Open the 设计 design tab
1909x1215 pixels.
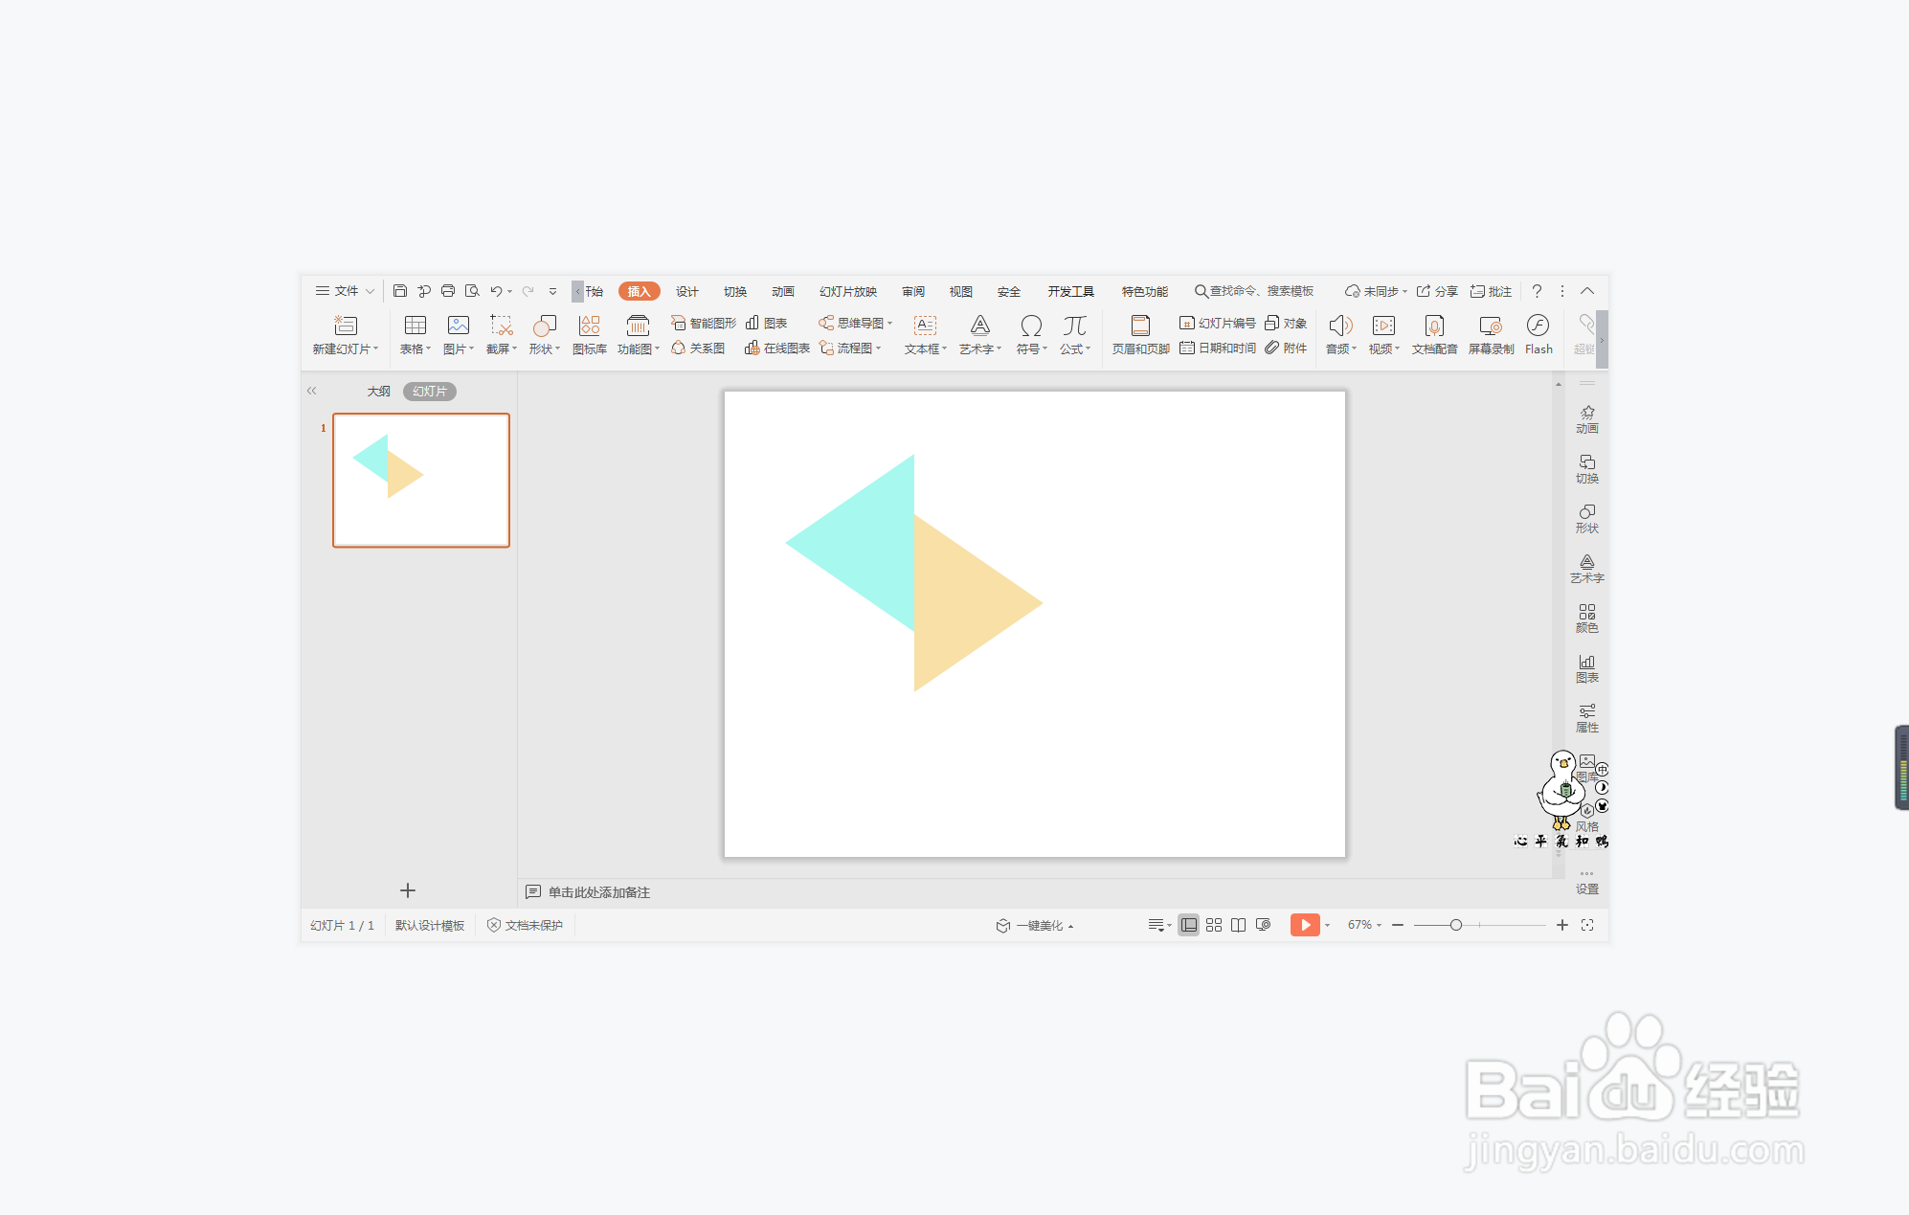click(686, 291)
